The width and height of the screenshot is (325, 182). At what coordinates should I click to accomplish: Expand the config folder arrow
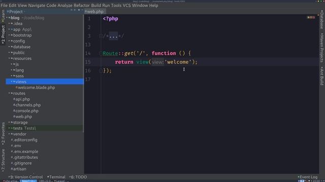[x=9, y=41]
